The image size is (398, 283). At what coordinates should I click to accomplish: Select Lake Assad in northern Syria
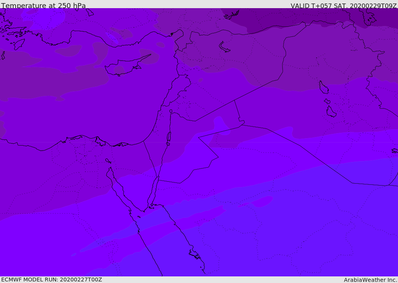coord(225,47)
